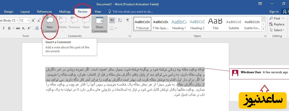The height and width of the screenshot is (111, 289).
Task: Apply Title style
Action: tap(215, 24)
